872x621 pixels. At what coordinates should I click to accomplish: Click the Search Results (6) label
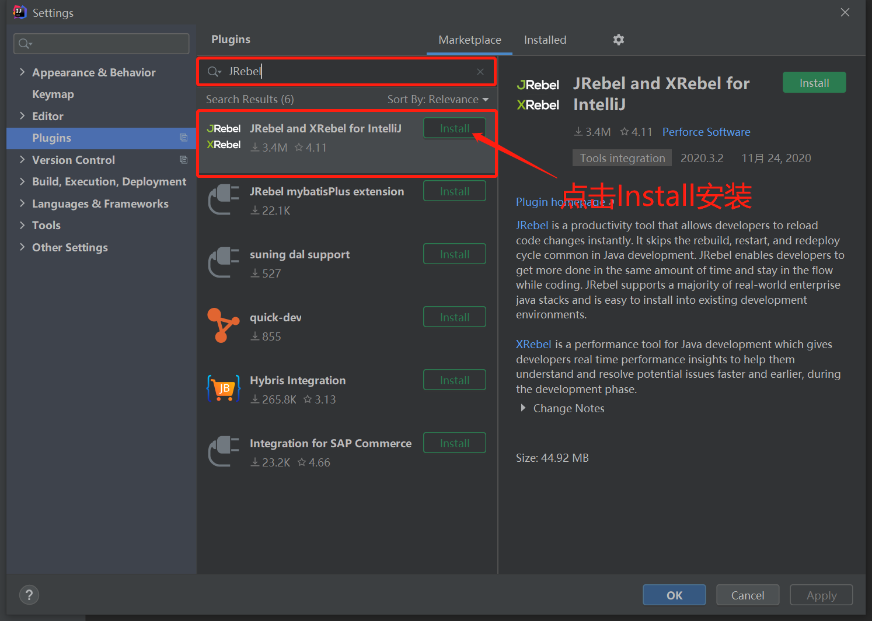click(x=250, y=100)
